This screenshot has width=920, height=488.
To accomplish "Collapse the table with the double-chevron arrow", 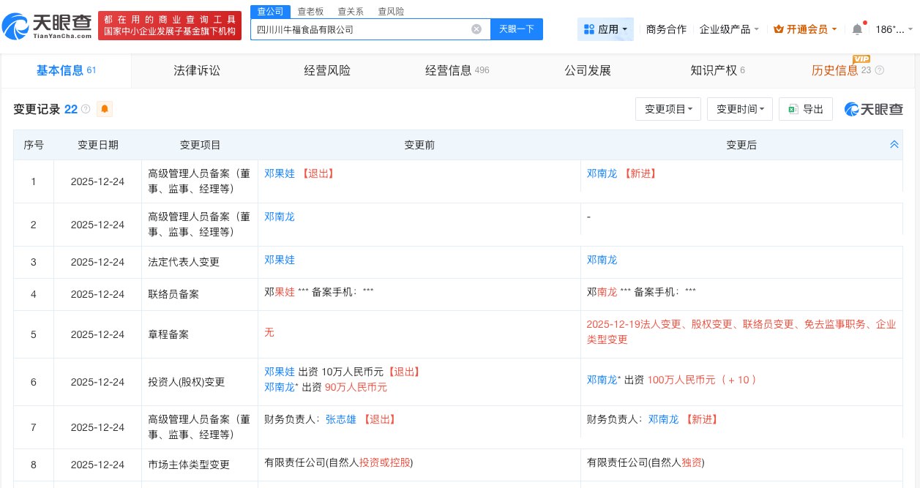I will pyautogui.click(x=894, y=144).
